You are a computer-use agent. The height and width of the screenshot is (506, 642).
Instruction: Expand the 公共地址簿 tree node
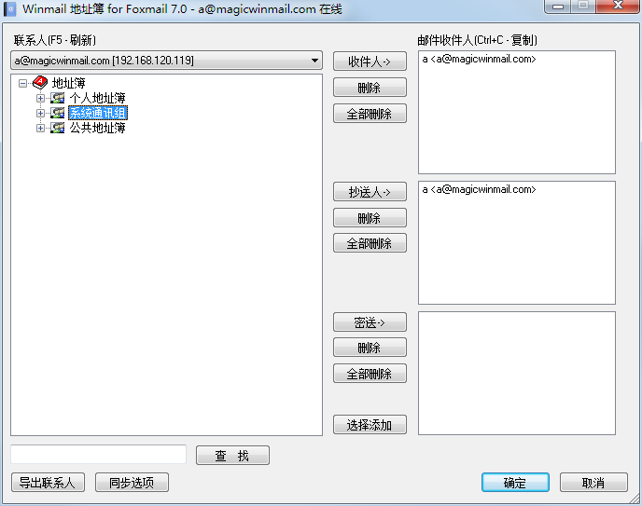(40, 128)
